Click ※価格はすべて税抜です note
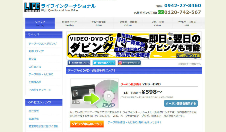The image size is (226, 132). 190,64
